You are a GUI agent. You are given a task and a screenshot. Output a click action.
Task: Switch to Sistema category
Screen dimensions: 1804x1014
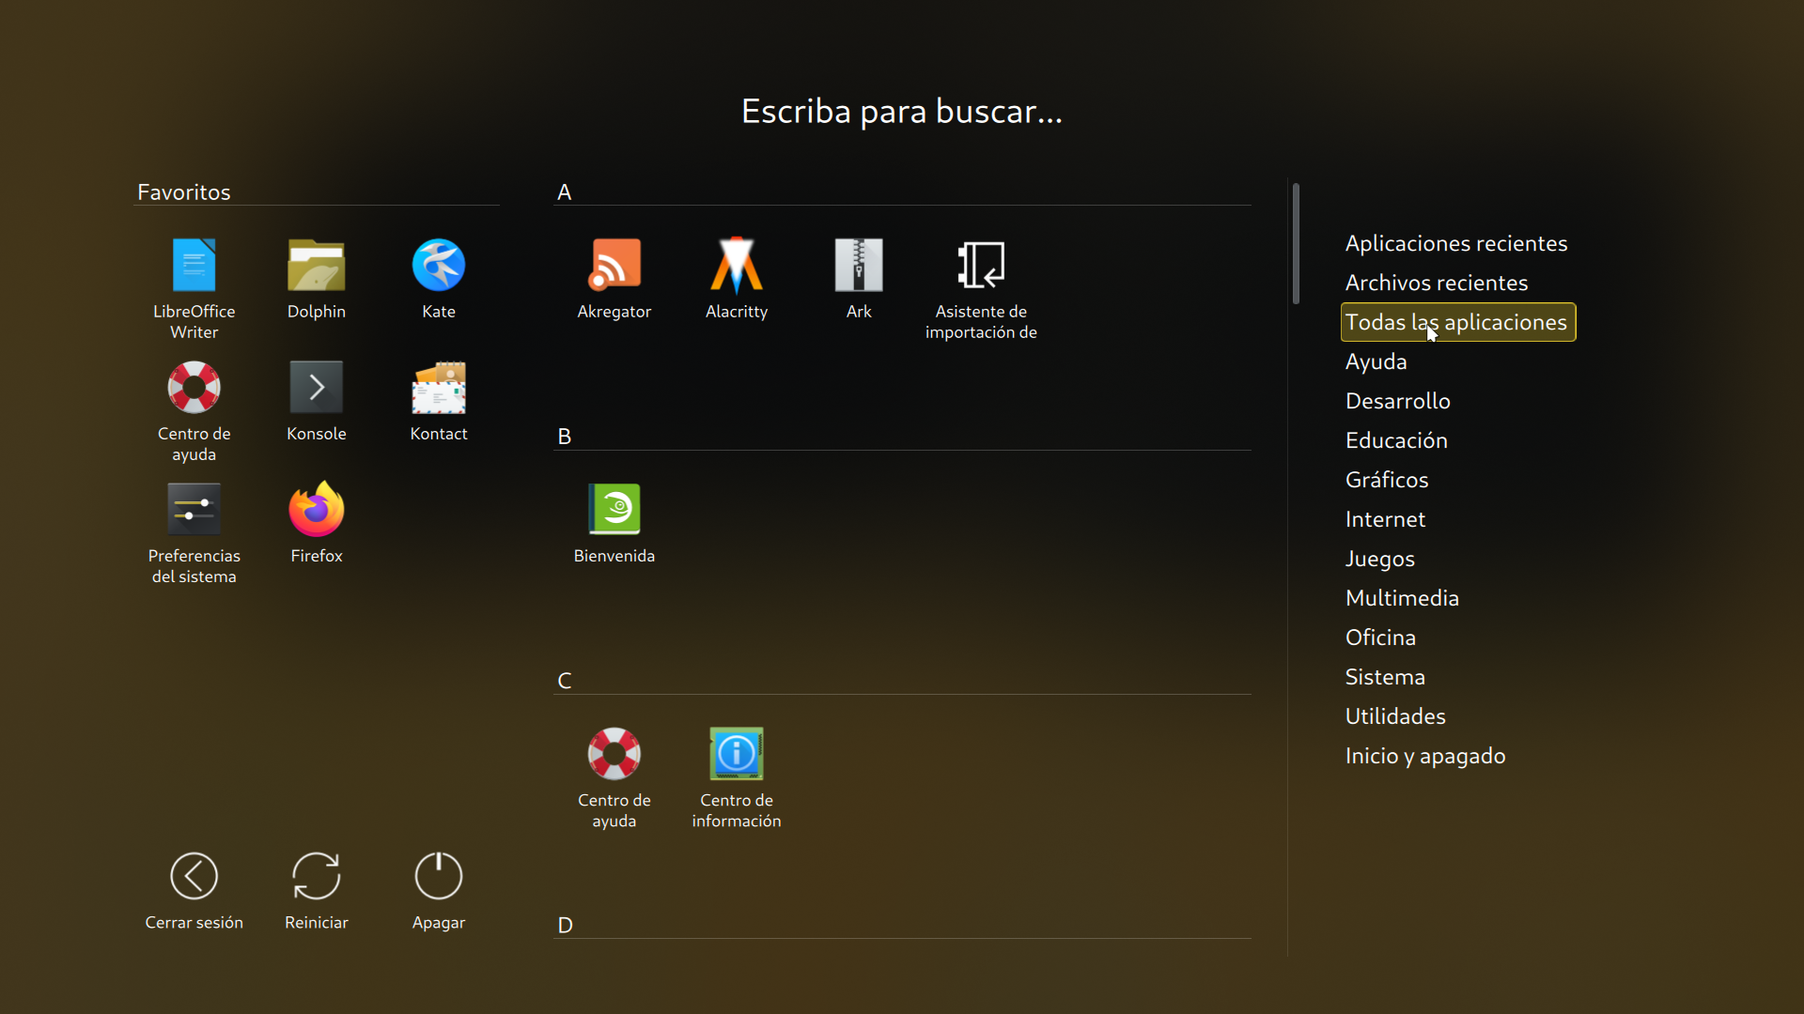click(x=1384, y=677)
